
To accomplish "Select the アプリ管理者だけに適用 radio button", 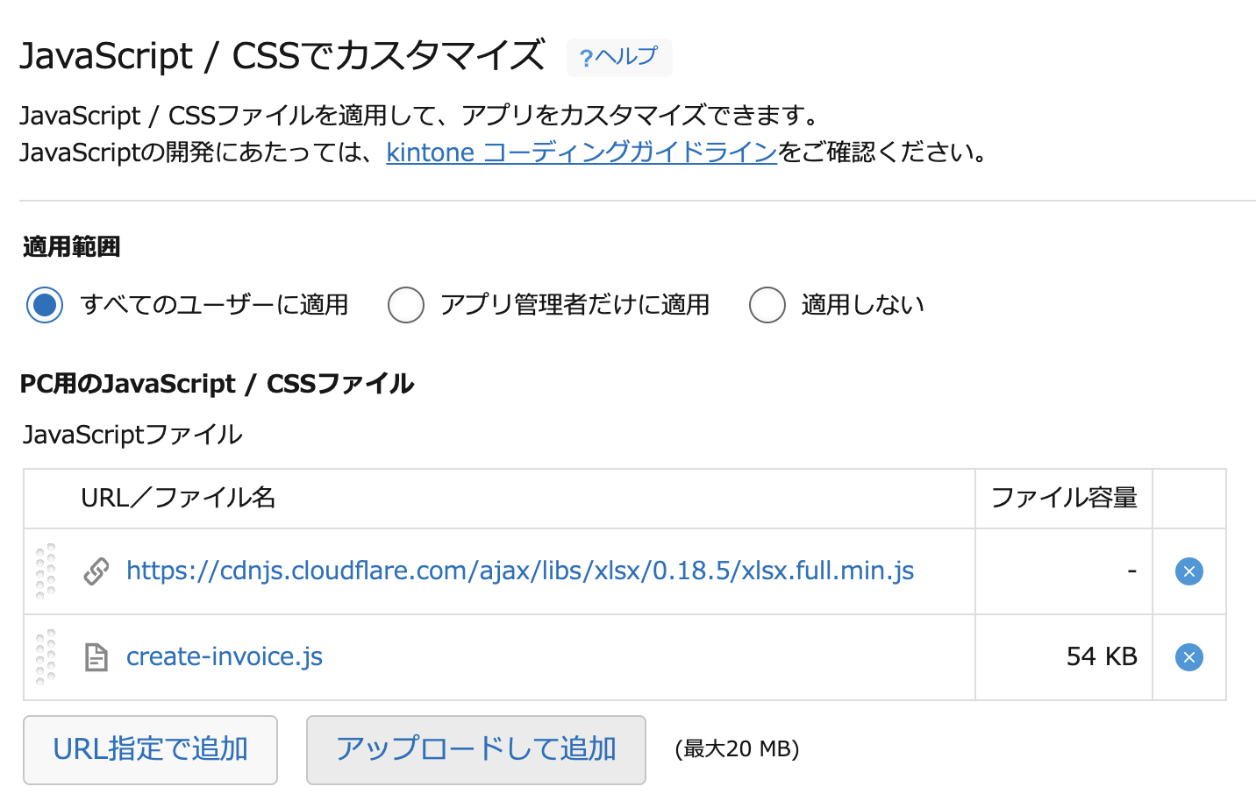I will point(406,304).
